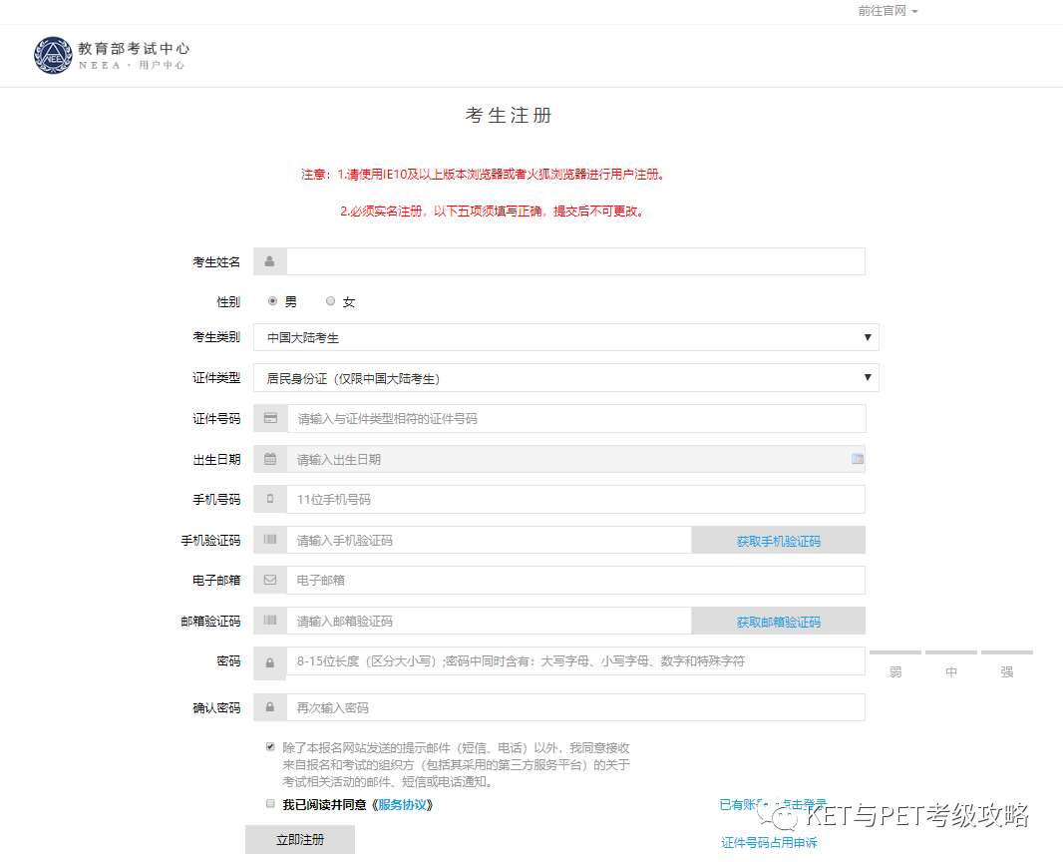Viewport: 1063px width, 862px height.
Task: Click the lock icon beside 确认密码
Action: pyautogui.click(x=270, y=707)
